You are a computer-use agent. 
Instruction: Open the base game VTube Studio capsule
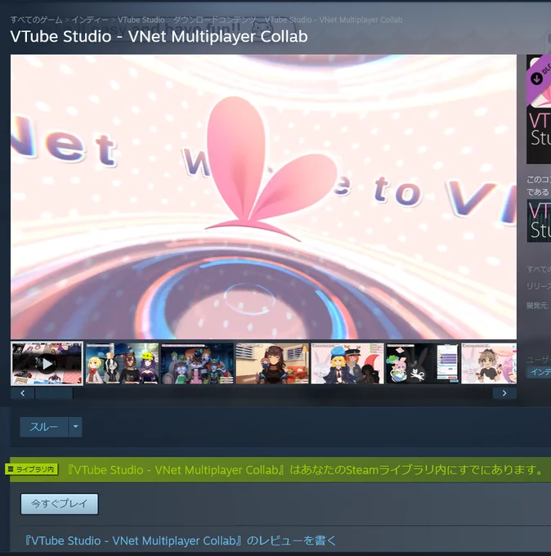coord(539,221)
